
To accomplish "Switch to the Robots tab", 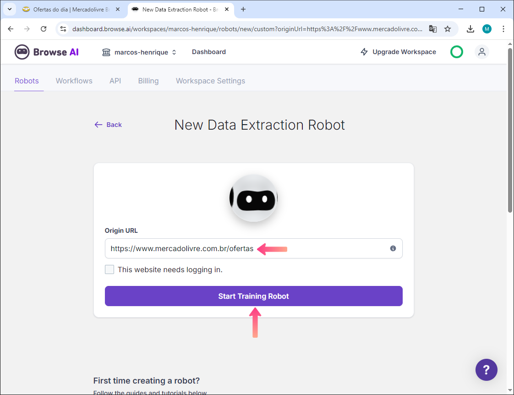I will pos(27,81).
